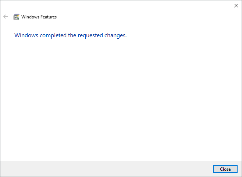Click the "Windows completed the requested changes" message

pyautogui.click(x=70, y=35)
